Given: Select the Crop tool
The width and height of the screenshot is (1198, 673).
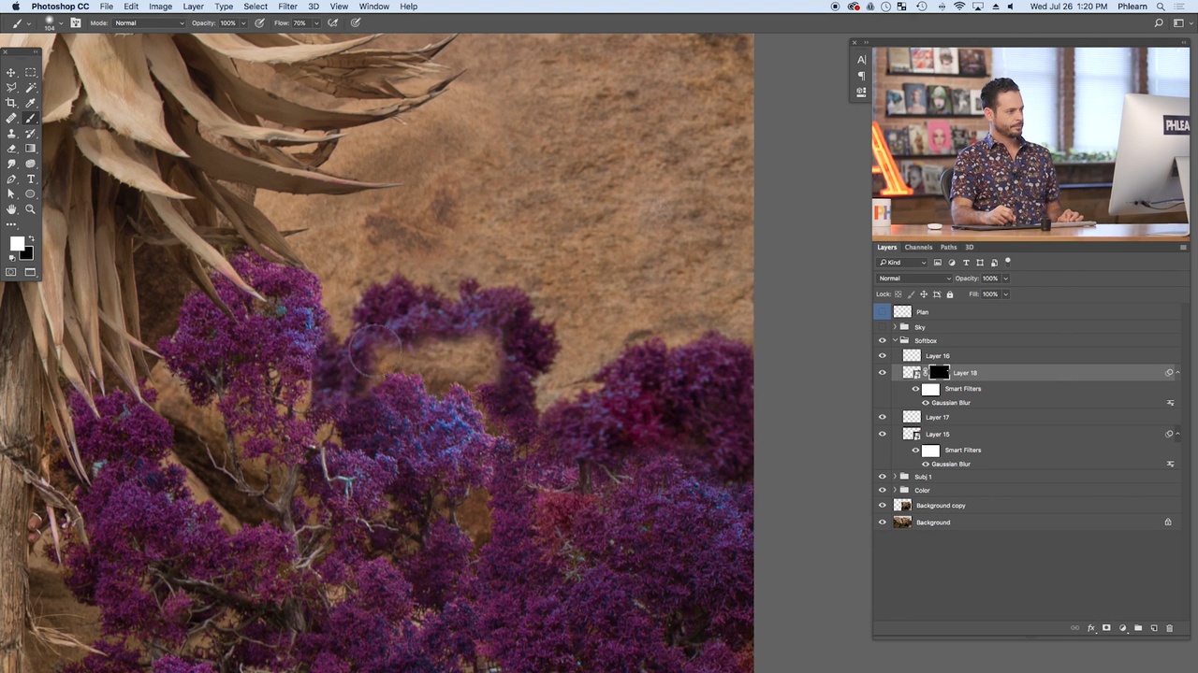Looking at the screenshot, I should [x=11, y=103].
